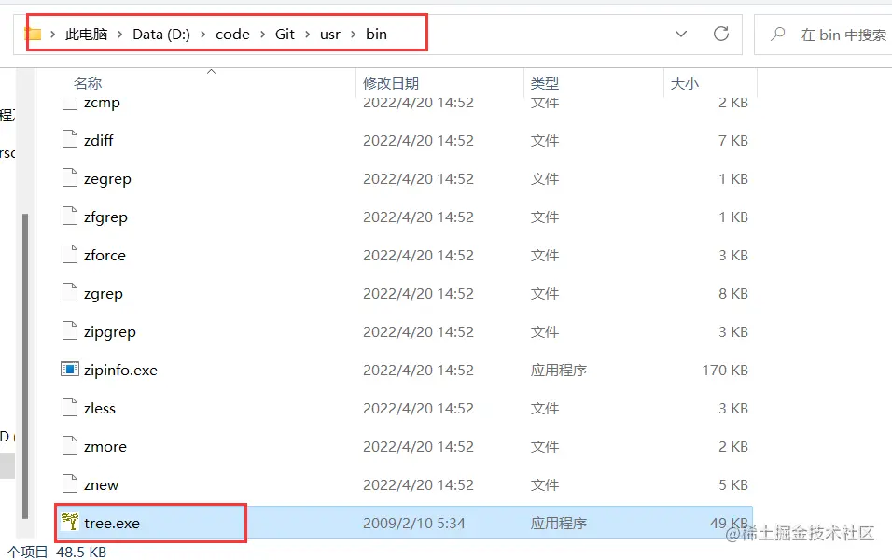Navigate to Git folder breadcrumb
The width and height of the screenshot is (892, 560).
285,35
